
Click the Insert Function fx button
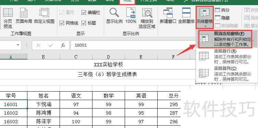click(x=63, y=45)
